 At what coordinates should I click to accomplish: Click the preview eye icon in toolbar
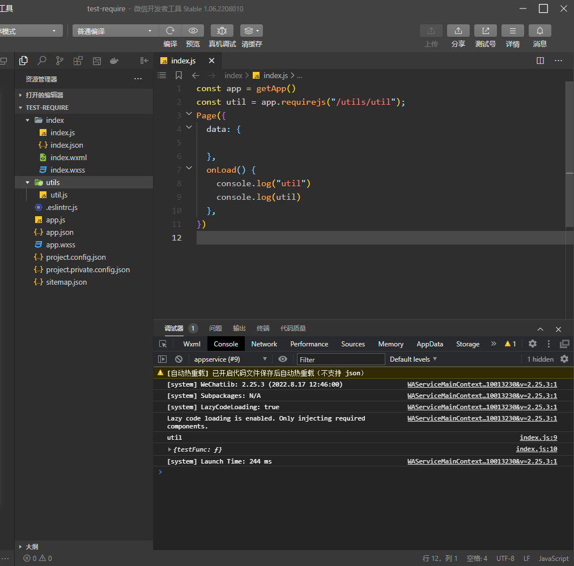[x=193, y=31]
